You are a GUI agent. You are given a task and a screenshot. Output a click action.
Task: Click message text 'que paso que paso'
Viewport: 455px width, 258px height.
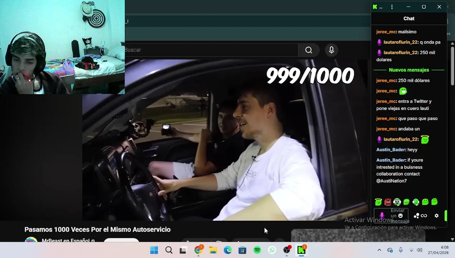[x=418, y=119]
